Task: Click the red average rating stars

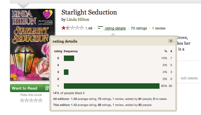Action: point(73,28)
